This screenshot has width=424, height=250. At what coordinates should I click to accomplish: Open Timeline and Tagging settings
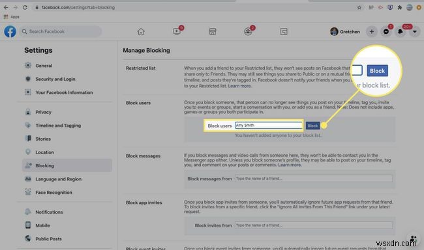coord(58,126)
